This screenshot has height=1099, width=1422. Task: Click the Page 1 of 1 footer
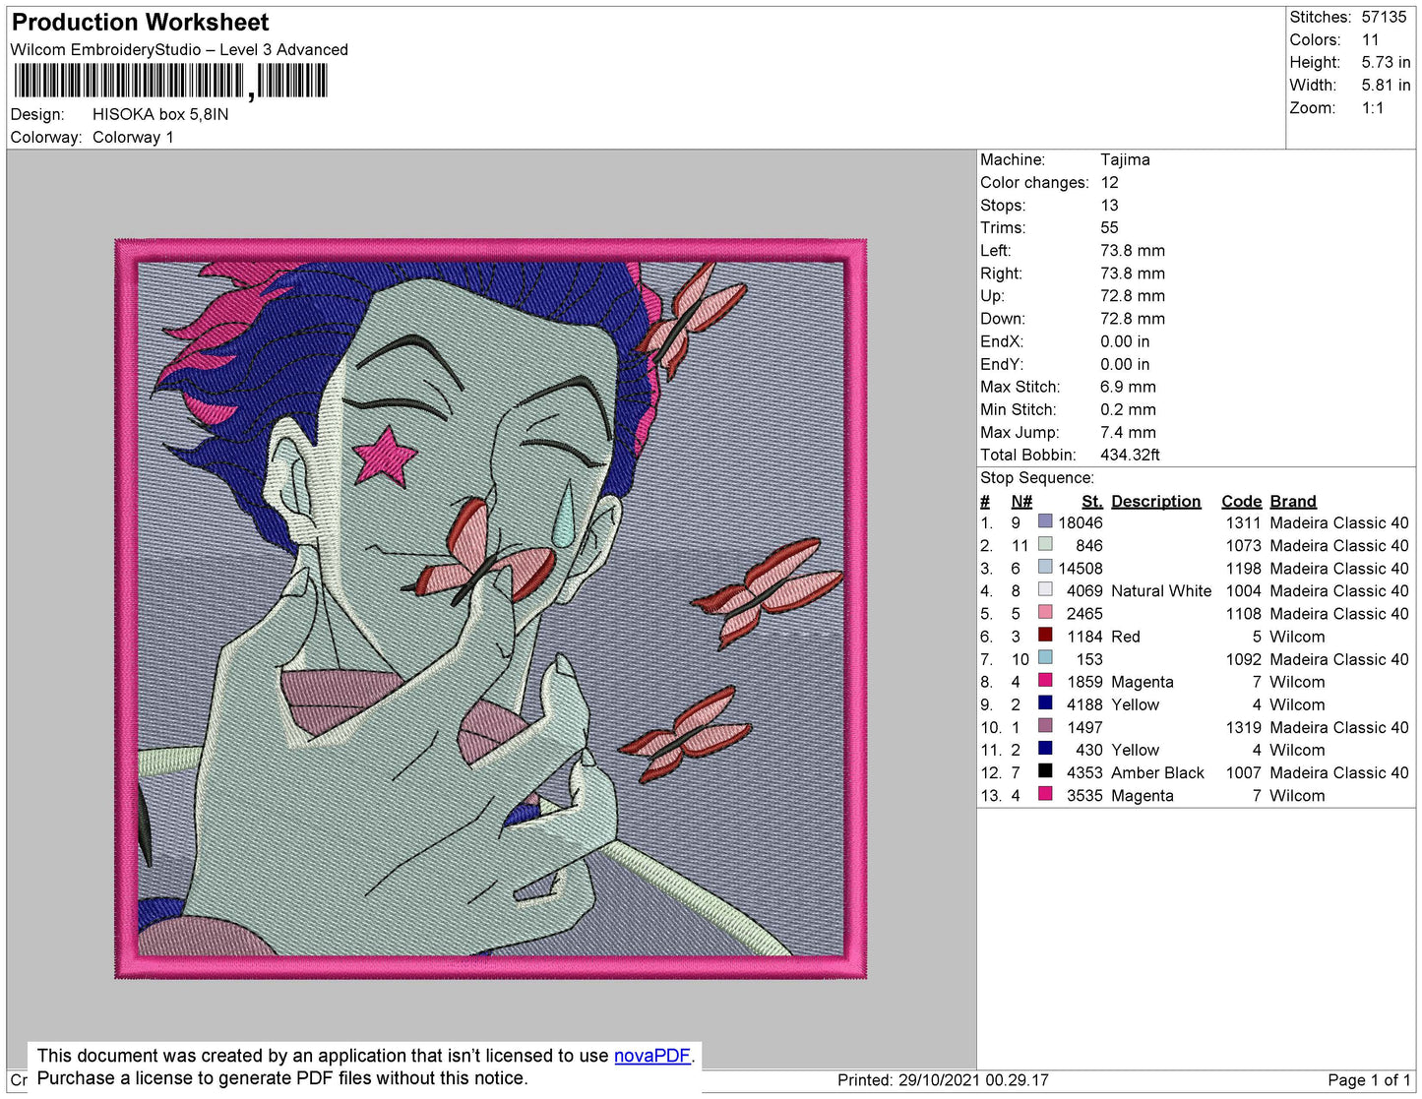tap(1369, 1080)
